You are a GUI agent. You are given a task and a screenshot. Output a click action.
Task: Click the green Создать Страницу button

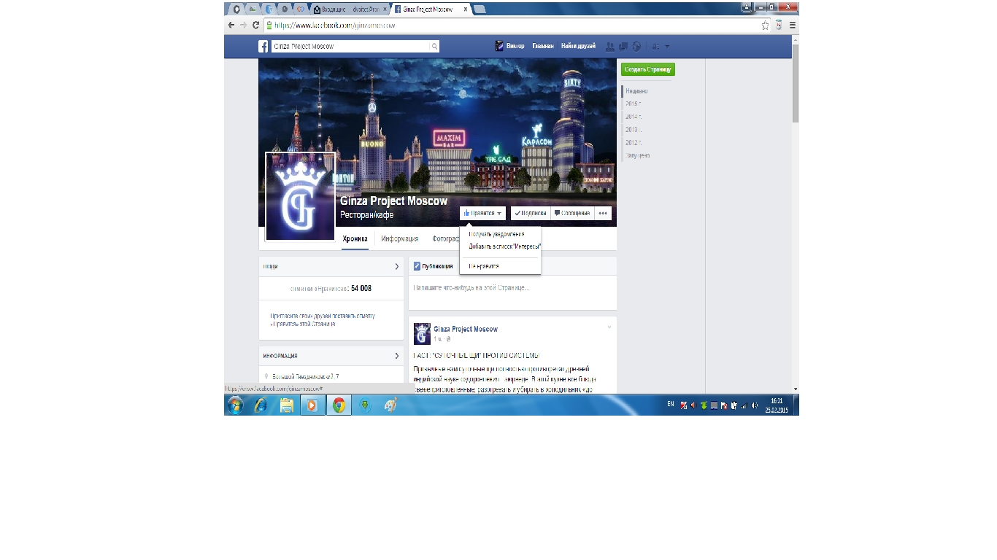point(648,69)
